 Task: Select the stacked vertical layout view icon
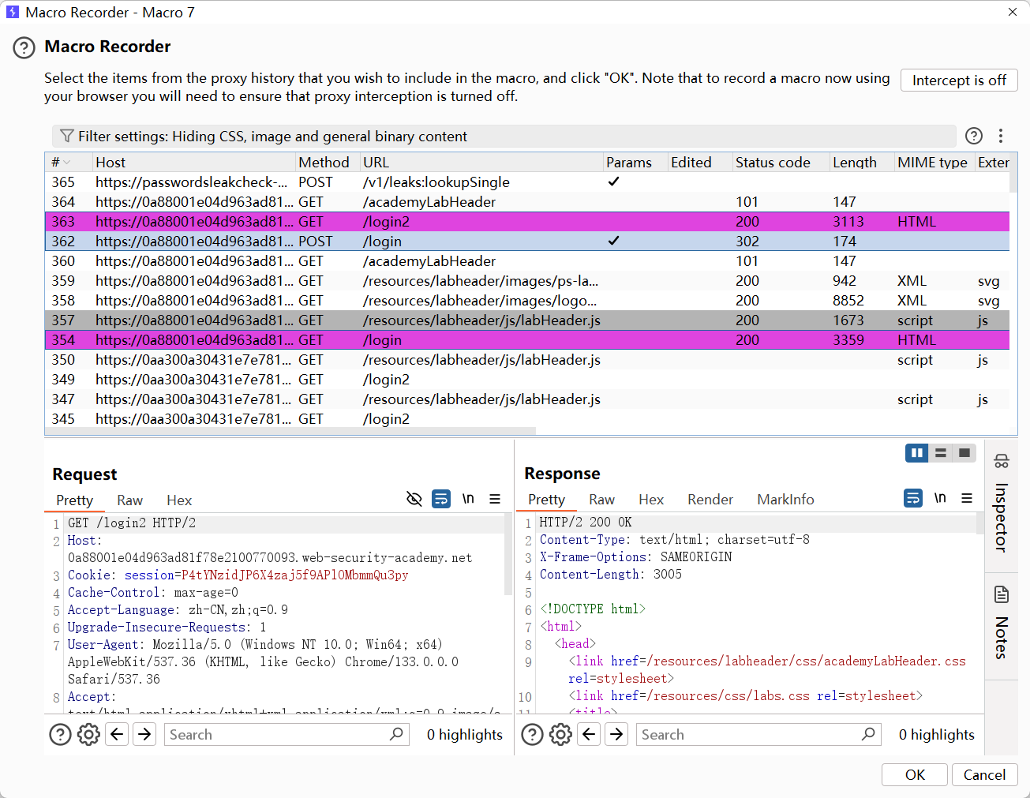940,453
